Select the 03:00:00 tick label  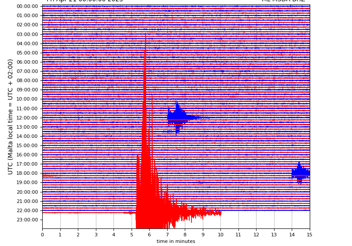27,34
